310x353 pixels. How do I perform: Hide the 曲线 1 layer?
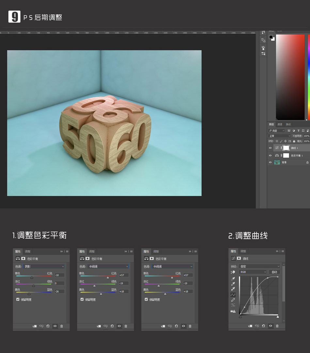pos(271,148)
